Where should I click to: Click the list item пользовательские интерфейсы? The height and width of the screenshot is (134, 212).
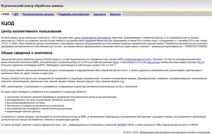[40, 109]
